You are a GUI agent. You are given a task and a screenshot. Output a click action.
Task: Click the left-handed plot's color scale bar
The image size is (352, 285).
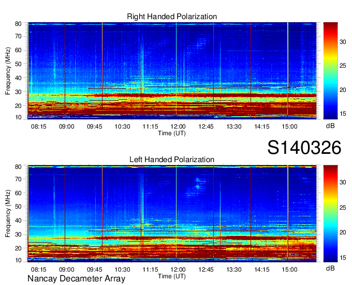[330, 213]
